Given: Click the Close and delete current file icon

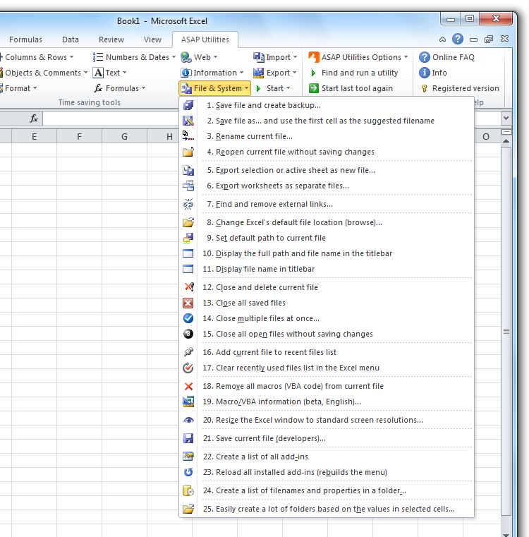Looking at the screenshot, I should [188, 287].
